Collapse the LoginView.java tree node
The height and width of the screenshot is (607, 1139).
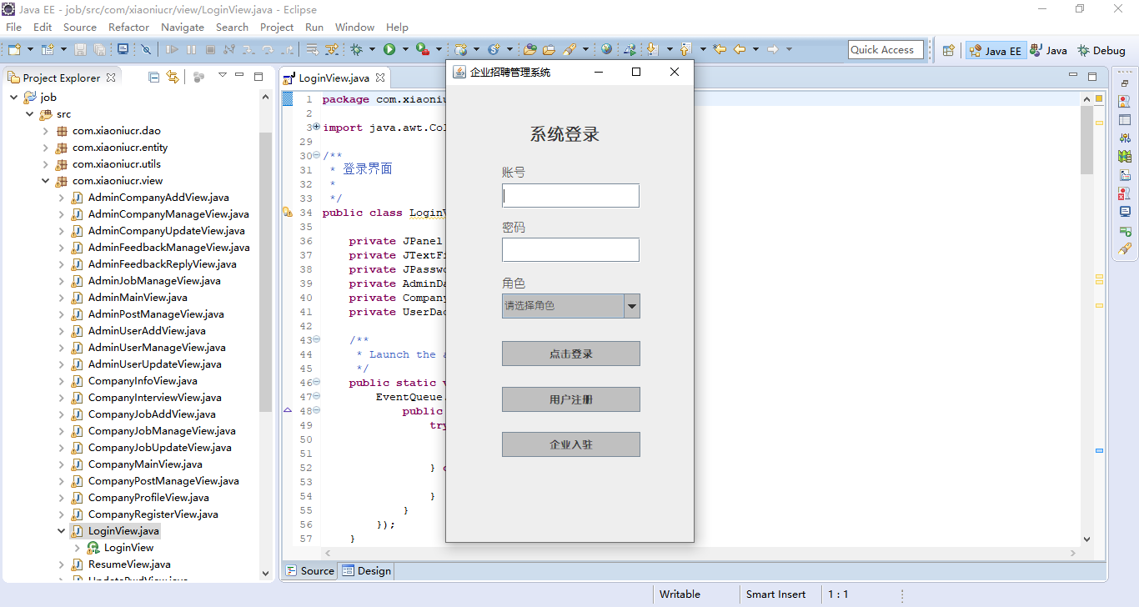[x=61, y=531]
